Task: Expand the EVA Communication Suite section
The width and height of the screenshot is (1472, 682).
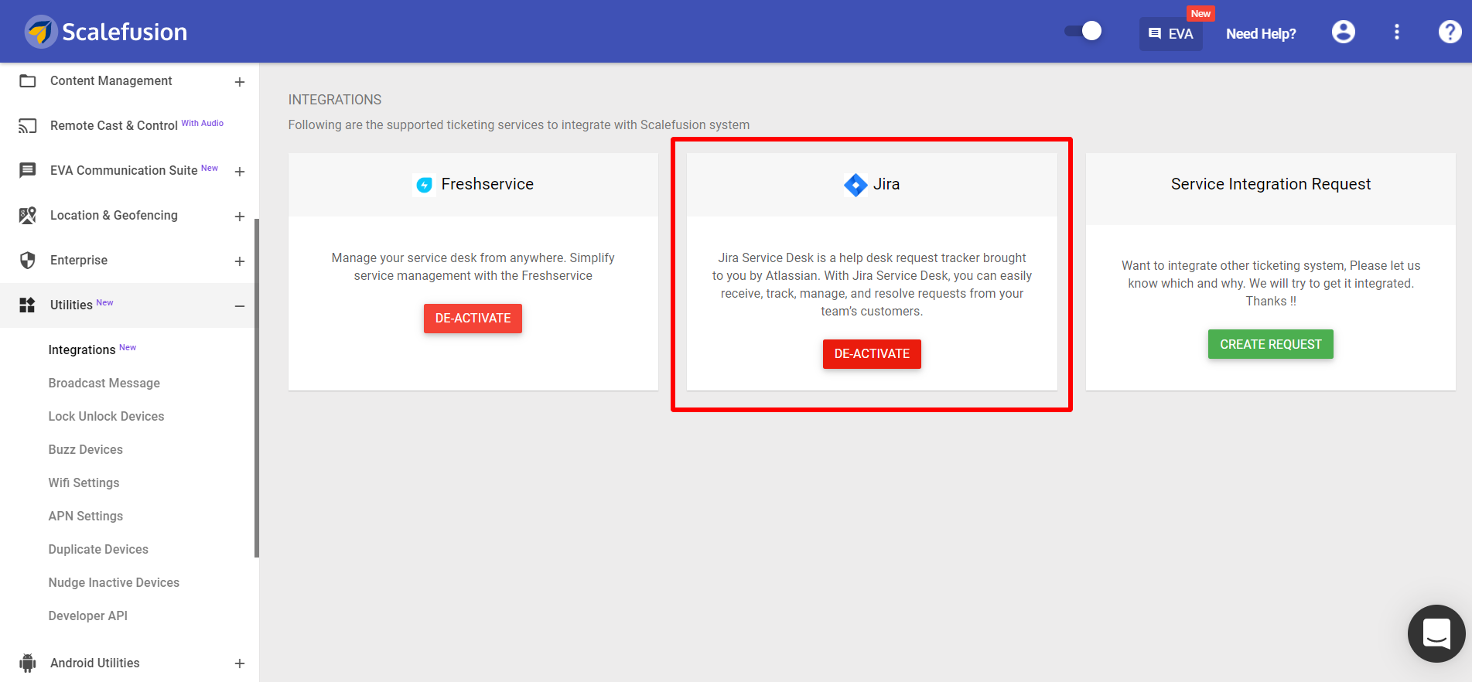Action: (x=240, y=172)
